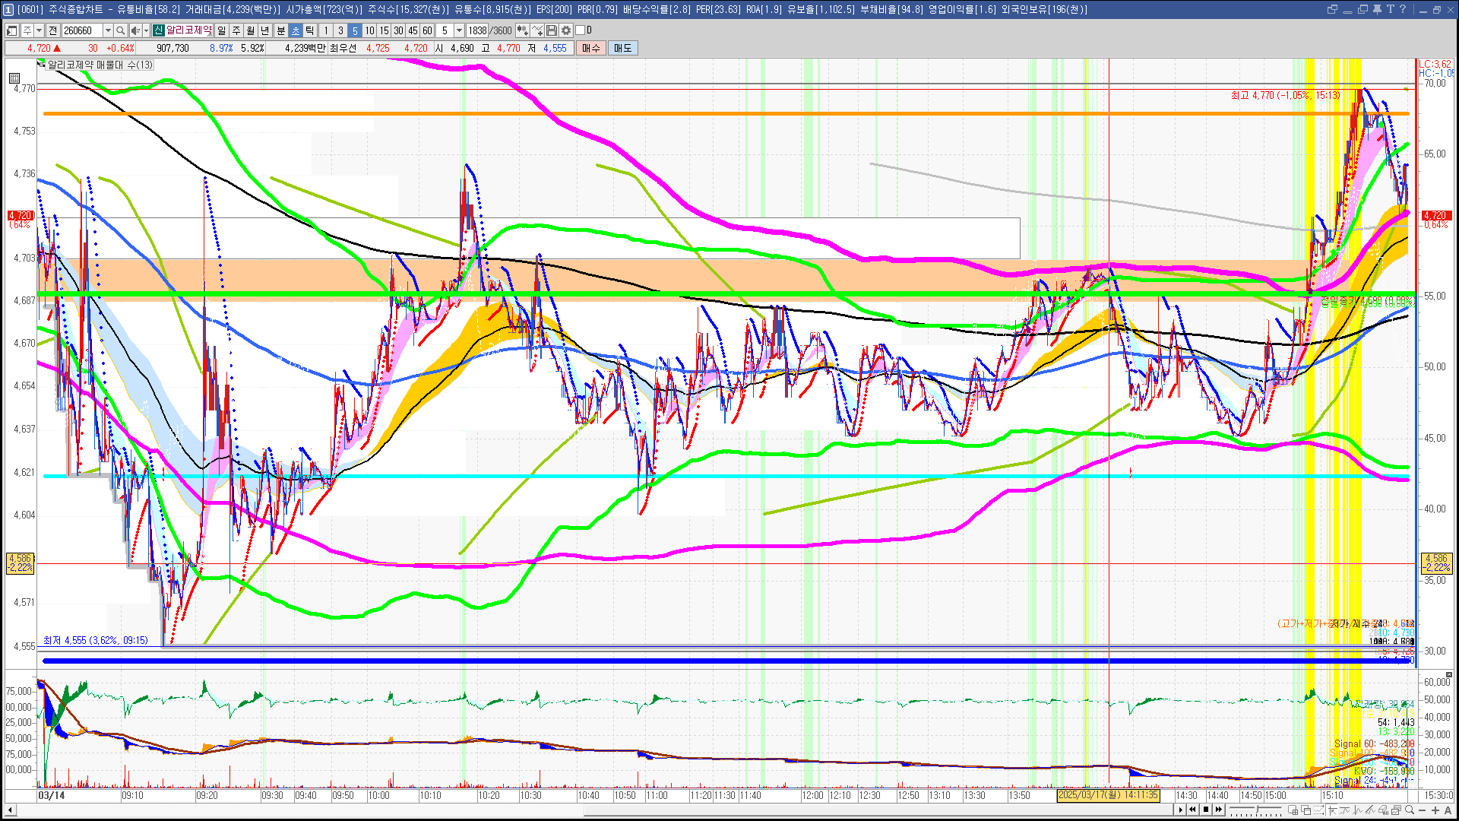
Task: Expand the dropdown next to speaker icon
Action: tap(146, 30)
